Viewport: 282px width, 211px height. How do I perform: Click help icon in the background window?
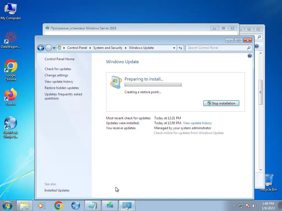[257, 46]
